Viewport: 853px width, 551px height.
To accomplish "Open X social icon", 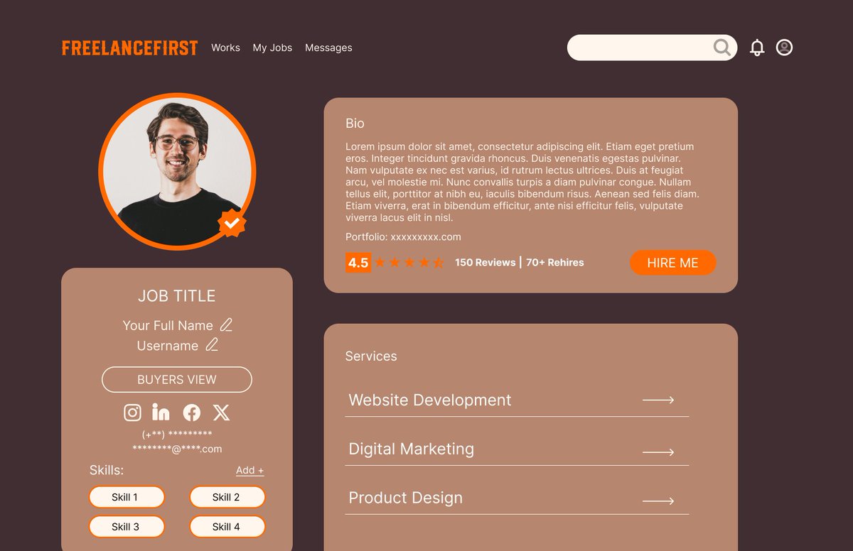I will coord(222,413).
